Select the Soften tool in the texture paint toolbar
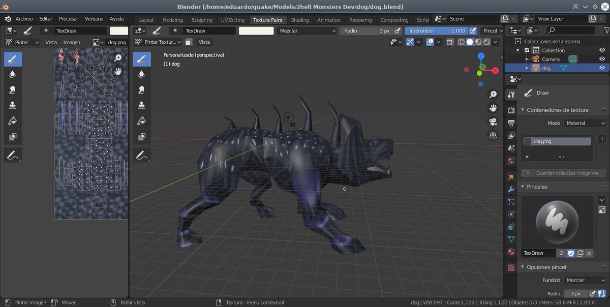This screenshot has height=307, width=610. [x=142, y=74]
